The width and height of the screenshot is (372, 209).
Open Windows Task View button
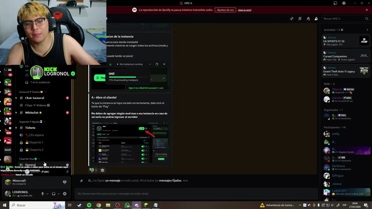70,205
